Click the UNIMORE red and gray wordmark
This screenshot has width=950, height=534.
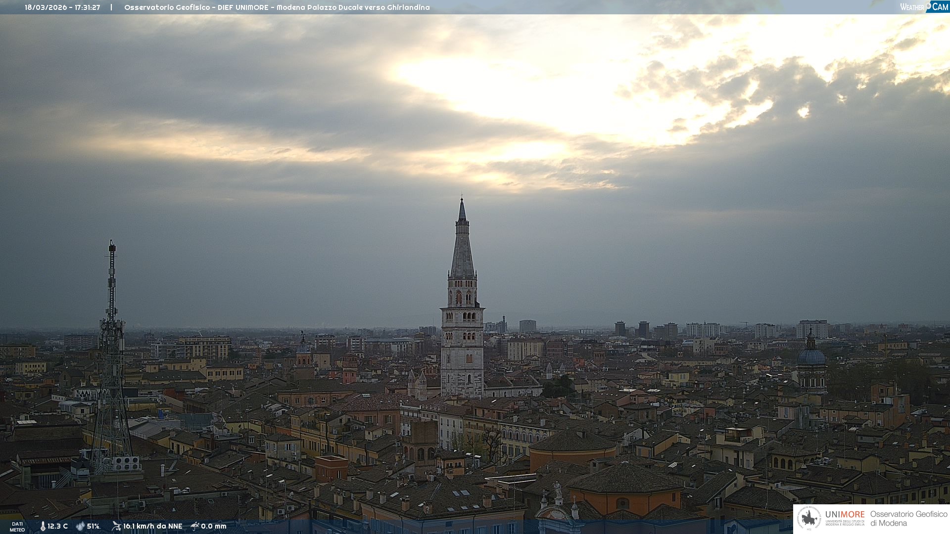point(845,515)
